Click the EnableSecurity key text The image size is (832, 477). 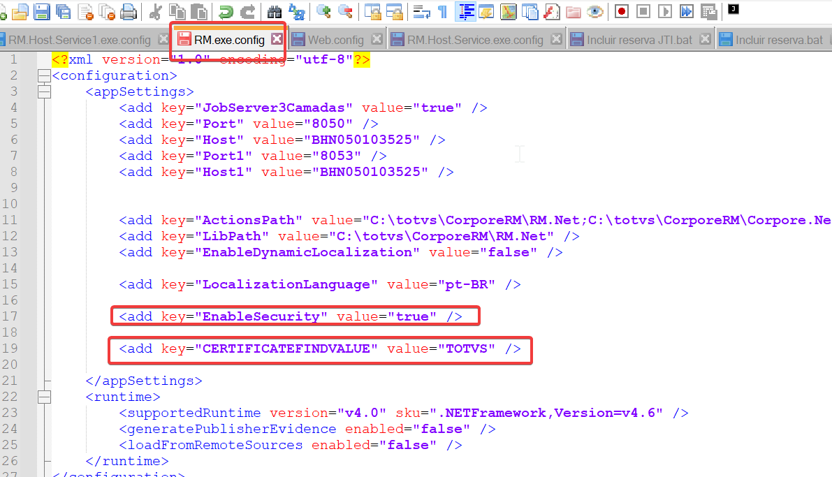261,317
